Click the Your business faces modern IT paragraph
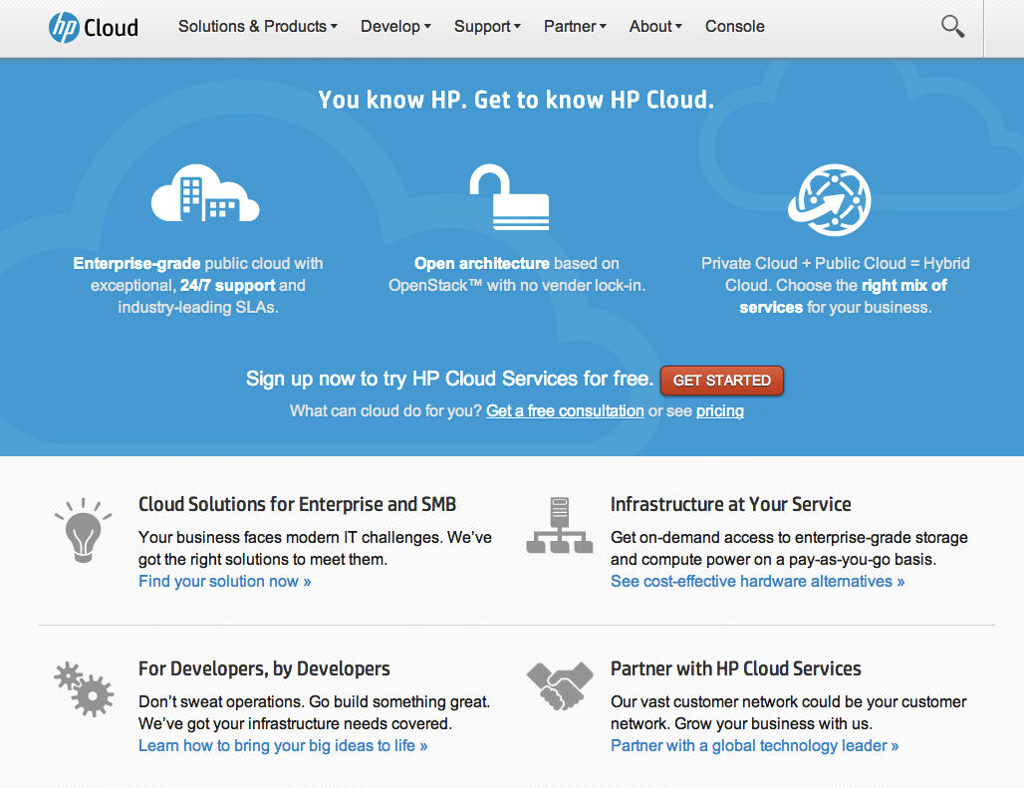 click(x=316, y=548)
